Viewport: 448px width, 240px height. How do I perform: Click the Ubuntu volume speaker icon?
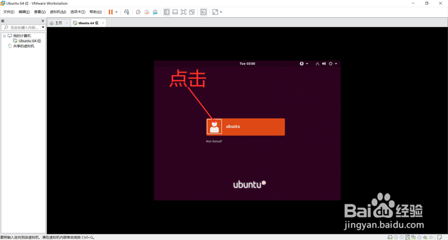coord(324,64)
